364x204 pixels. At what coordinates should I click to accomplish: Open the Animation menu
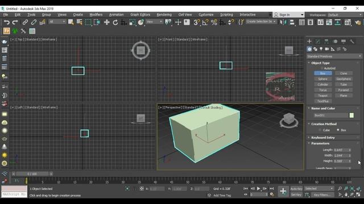[x=116, y=15]
